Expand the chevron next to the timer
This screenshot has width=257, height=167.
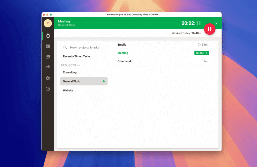217,23
